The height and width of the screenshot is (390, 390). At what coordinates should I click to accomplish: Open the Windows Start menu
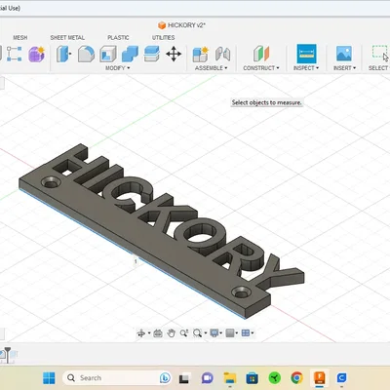point(49,378)
